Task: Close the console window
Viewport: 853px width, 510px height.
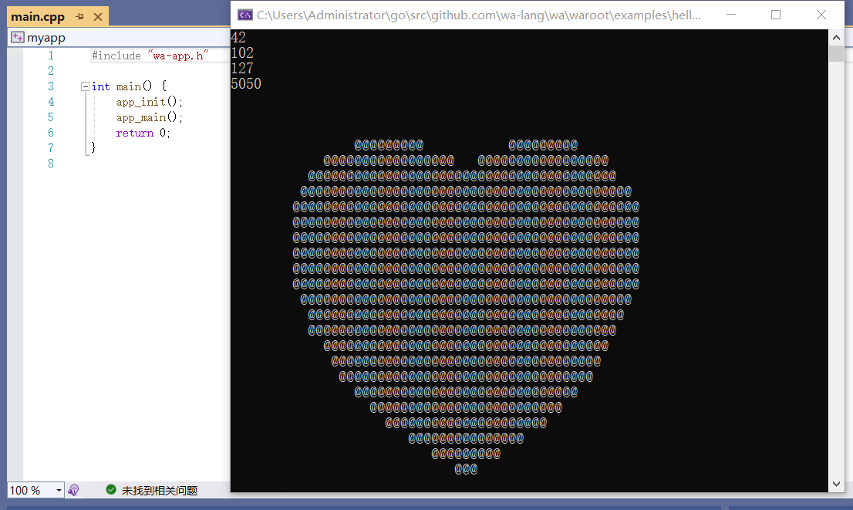Action: (x=821, y=15)
